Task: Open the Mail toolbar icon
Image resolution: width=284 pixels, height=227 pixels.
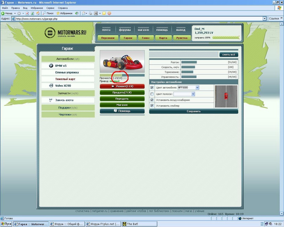Action: coord(83,13)
